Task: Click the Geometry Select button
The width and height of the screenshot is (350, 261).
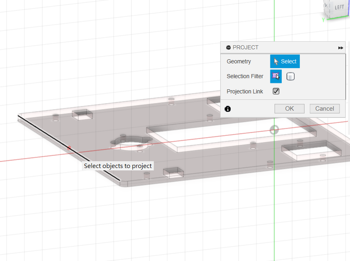Action: tap(285, 61)
